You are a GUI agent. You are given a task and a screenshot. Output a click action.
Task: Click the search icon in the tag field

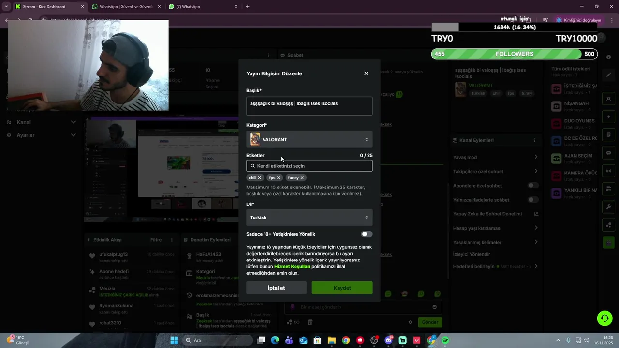pos(252,166)
